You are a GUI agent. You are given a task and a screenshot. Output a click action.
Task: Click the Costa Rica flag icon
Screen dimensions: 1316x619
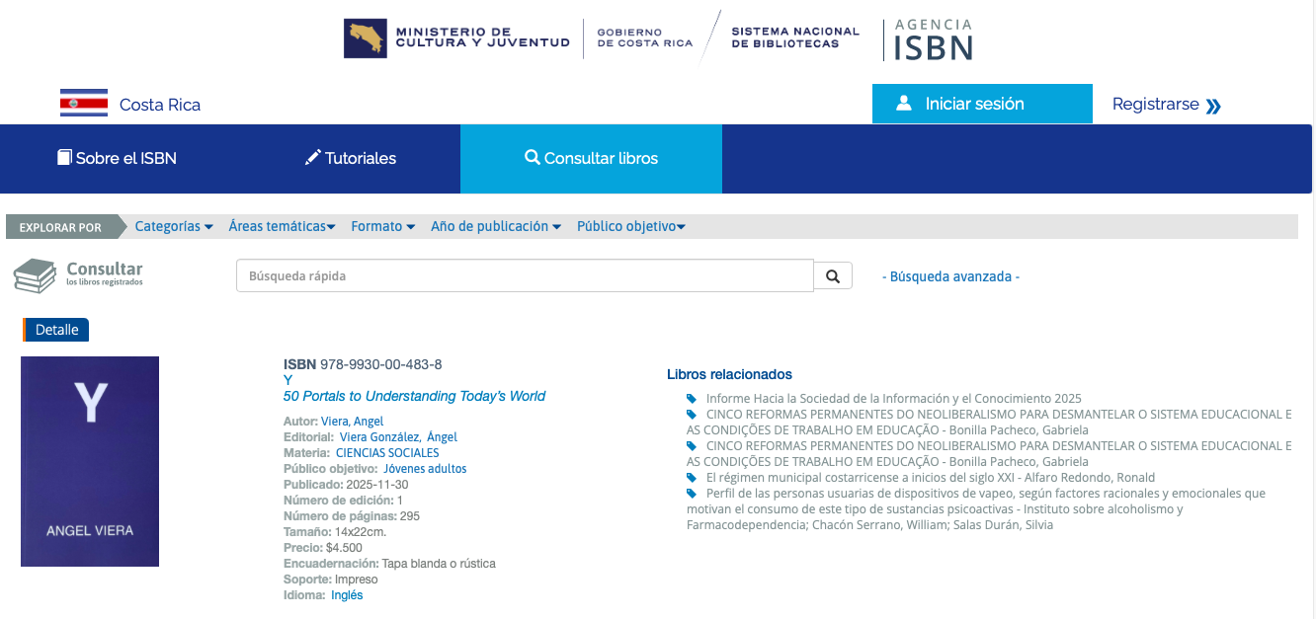coord(84,104)
